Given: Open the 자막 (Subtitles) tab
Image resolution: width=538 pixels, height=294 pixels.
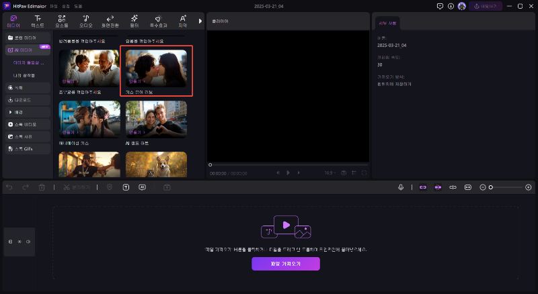Looking at the screenshot, I should [182, 21].
